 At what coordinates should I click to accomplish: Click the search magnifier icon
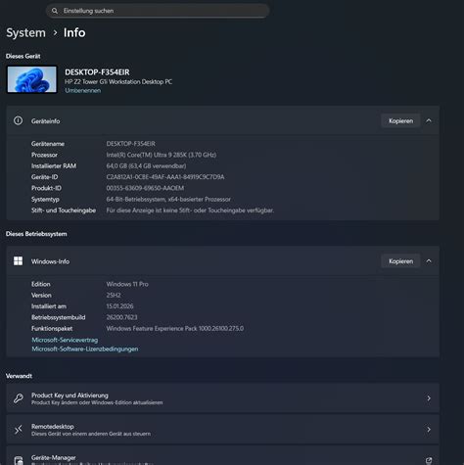tap(55, 11)
